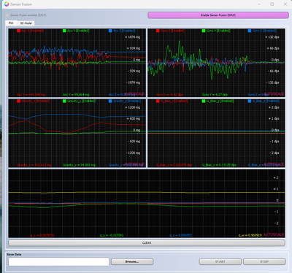
Task: Click AUTOSCALE on the gyro bias plot
Action: point(274,164)
